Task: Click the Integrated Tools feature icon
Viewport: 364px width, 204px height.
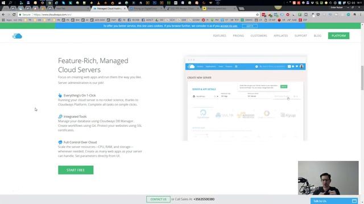Action: [60, 116]
